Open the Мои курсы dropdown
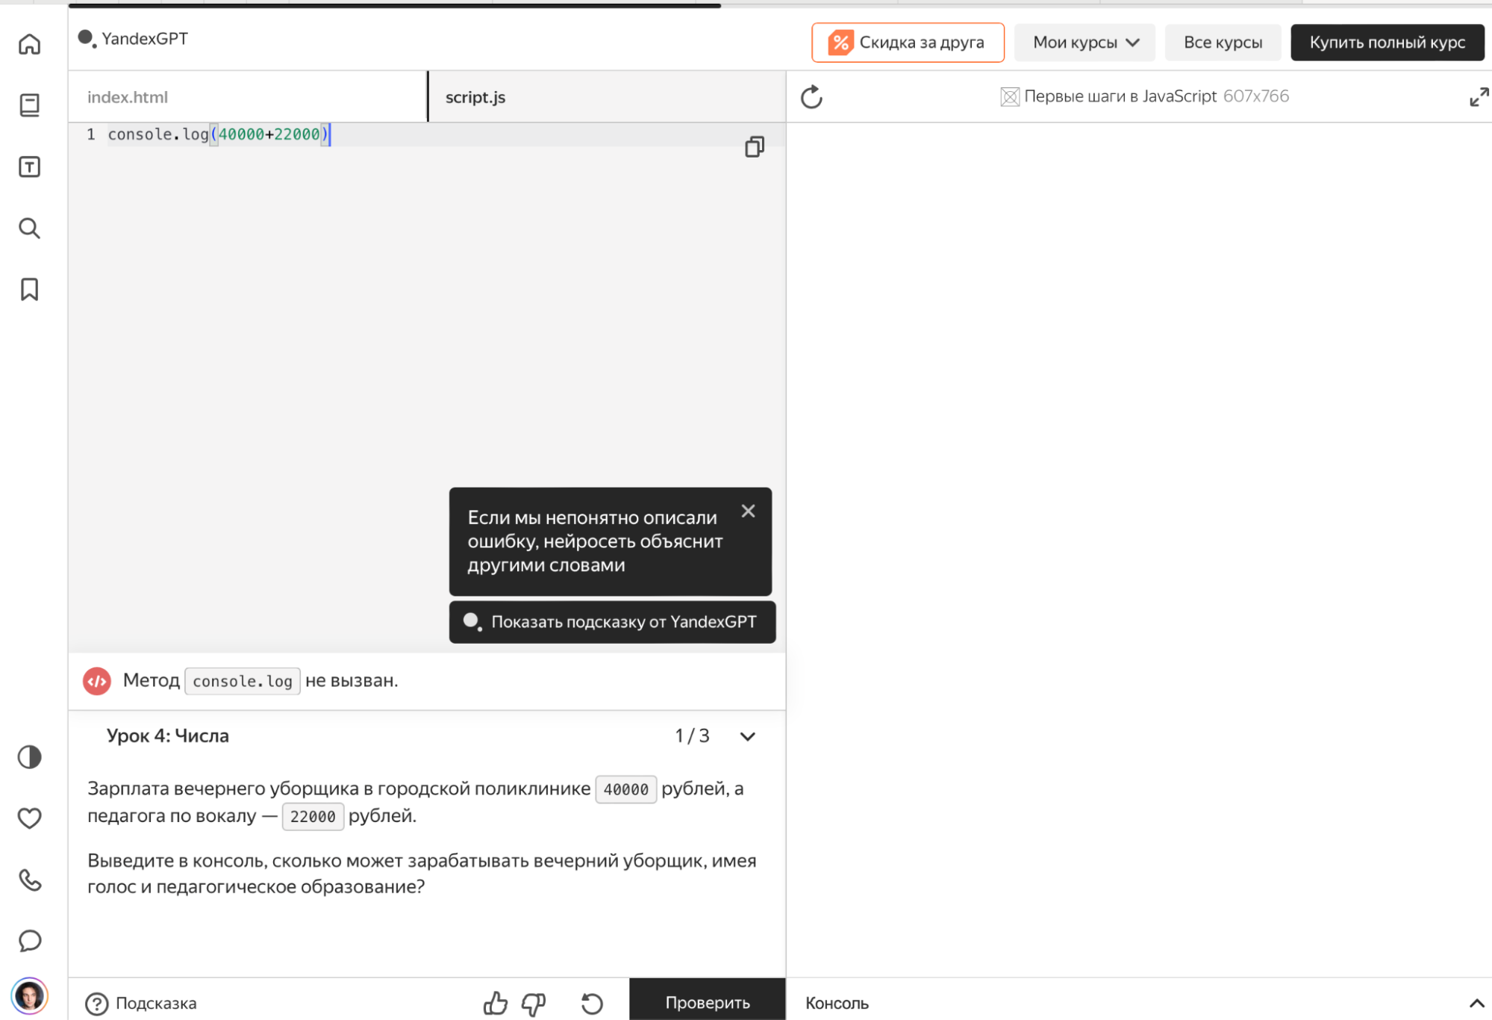 (1084, 43)
